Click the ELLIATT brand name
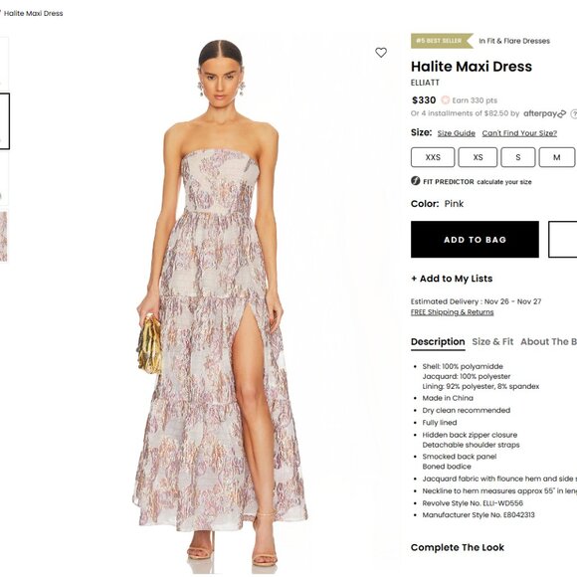Image resolution: width=577 pixels, height=577 pixels. pos(425,83)
